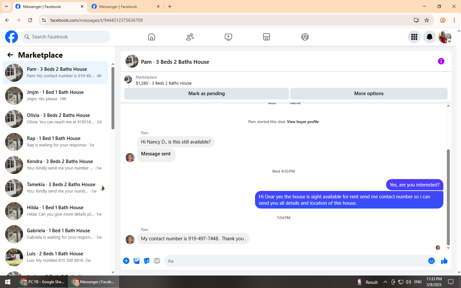
Task: Click the More options button
Action: point(369,94)
